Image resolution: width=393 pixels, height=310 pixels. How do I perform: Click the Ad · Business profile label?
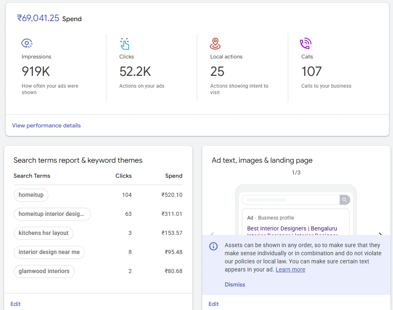[x=270, y=217]
